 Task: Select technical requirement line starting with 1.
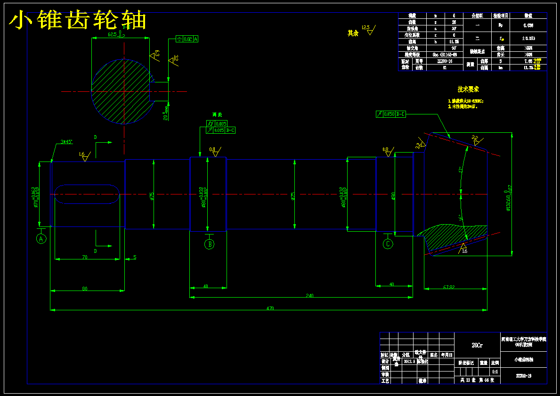(466, 101)
